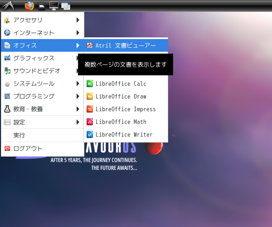Screen dimensions: 272x227
Task: Click the document icon beside オフィス
Action: tap(7, 45)
